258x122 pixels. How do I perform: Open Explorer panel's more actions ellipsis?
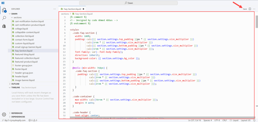[55, 9]
